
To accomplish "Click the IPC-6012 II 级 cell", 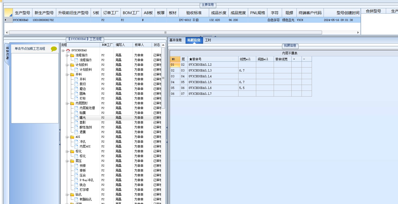I will click(194, 20).
